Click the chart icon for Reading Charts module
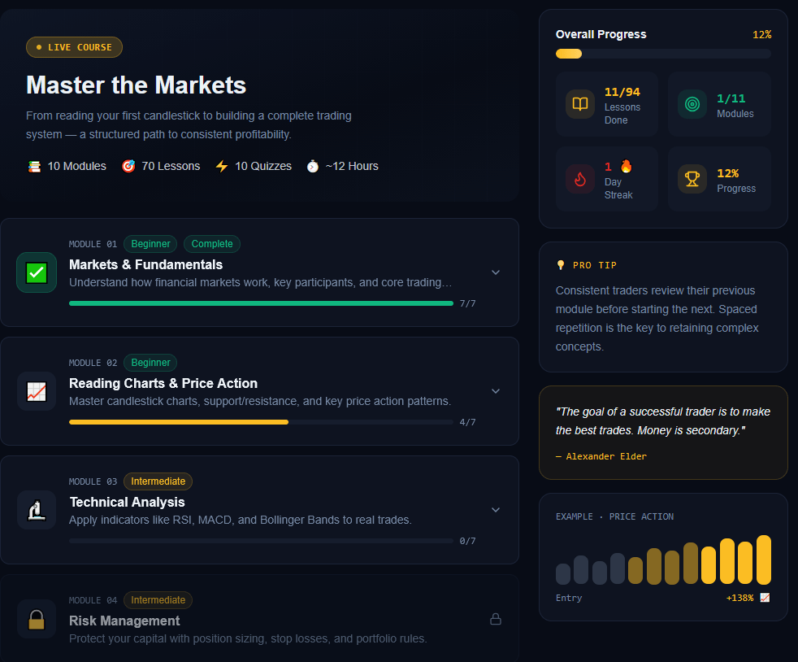 tap(37, 391)
